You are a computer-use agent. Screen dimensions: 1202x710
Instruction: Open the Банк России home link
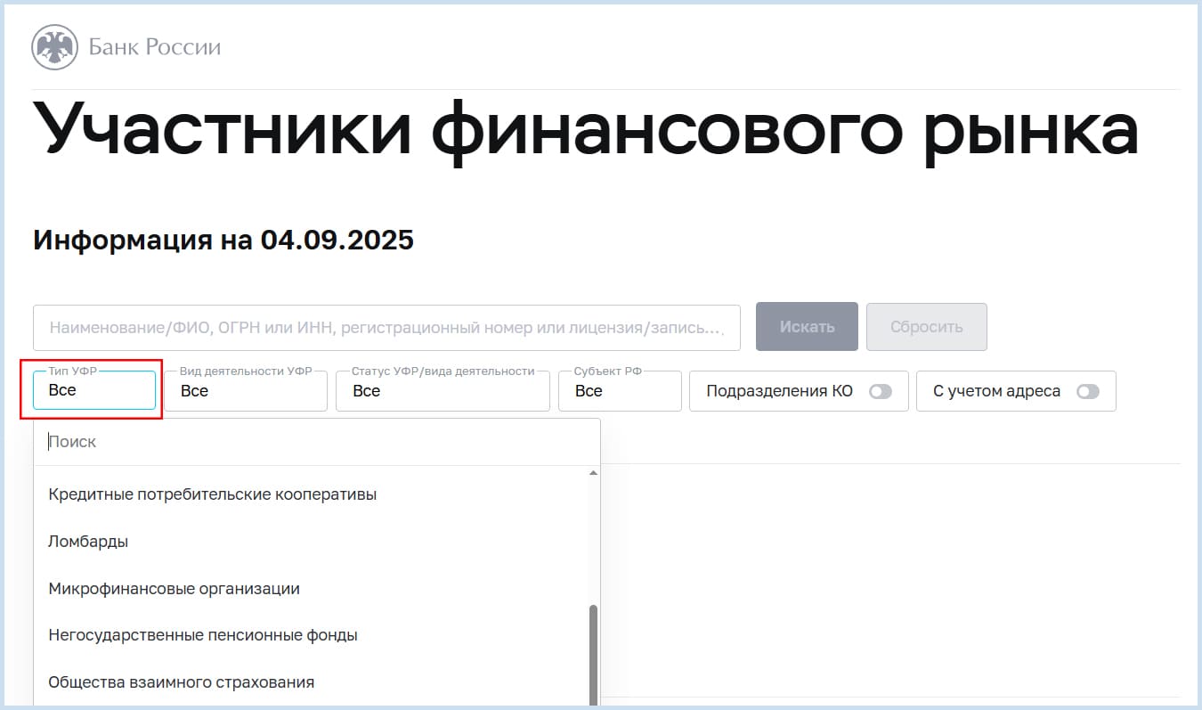pyautogui.click(x=154, y=47)
